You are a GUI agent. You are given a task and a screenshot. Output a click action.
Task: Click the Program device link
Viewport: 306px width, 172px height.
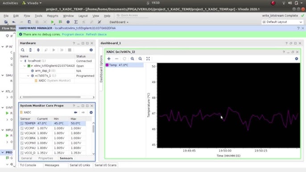click(x=73, y=34)
